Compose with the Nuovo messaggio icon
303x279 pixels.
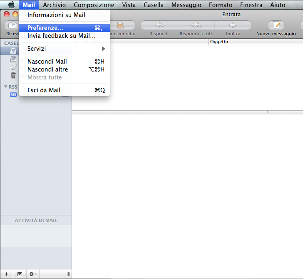pyautogui.click(x=276, y=25)
